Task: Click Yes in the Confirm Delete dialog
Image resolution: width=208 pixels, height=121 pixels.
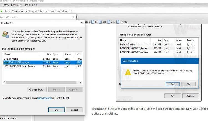Action: click(x=173, y=84)
